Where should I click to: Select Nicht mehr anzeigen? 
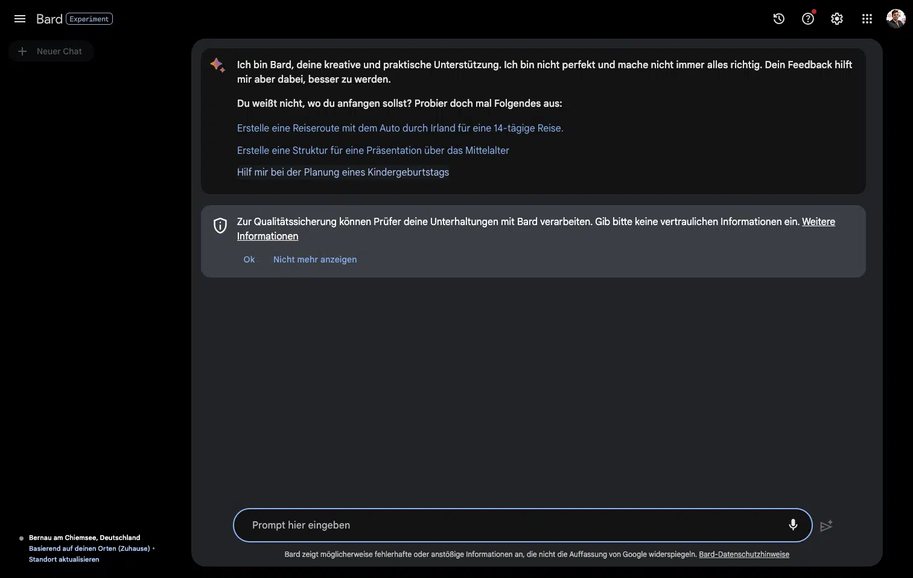[314, 259]
